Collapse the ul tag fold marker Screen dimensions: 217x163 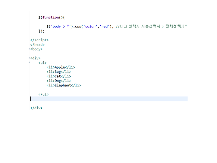coord(29,62)
